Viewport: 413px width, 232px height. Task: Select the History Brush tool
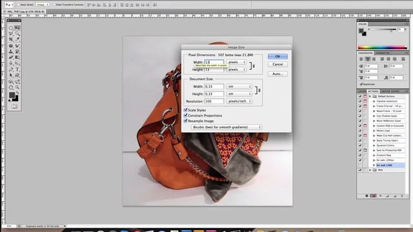17,52
